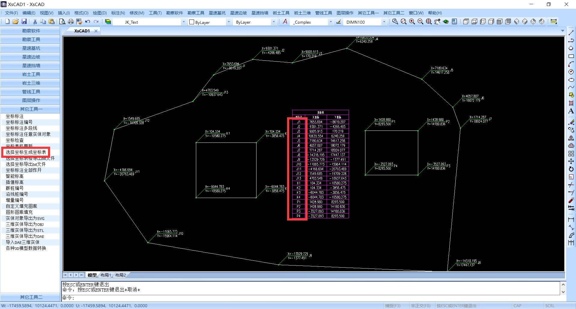This screenshot has width=576, height=309.
Task: Open the JK_Text layer dropdown
Action: 184,22
